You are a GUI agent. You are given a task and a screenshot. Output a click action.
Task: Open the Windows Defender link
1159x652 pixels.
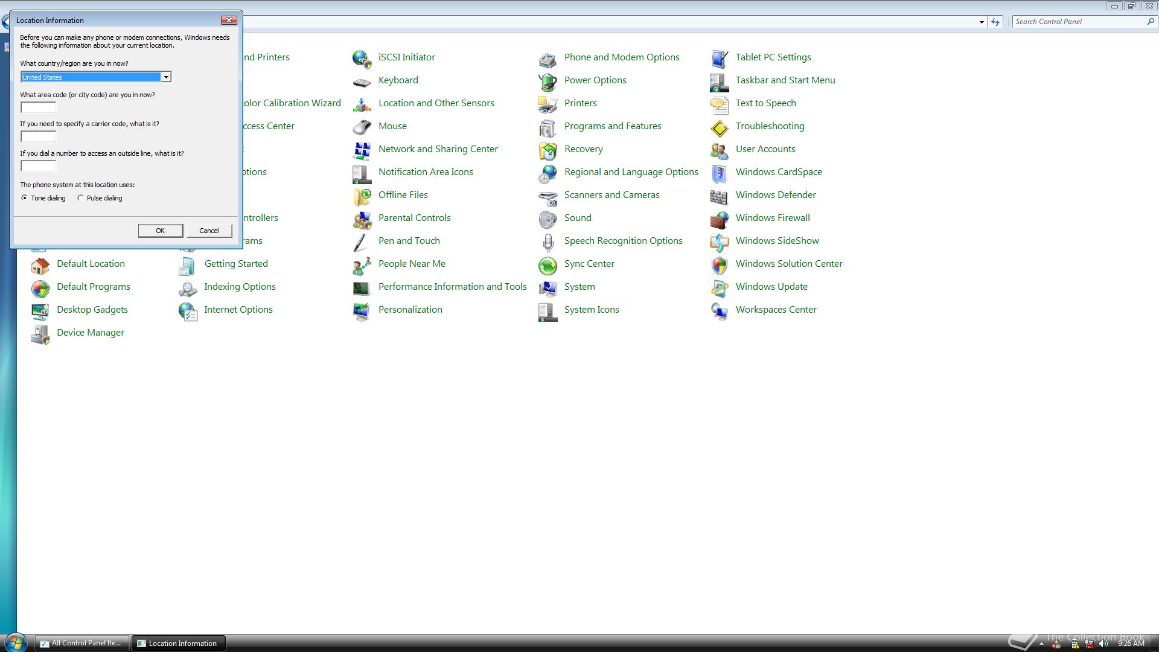776,194
